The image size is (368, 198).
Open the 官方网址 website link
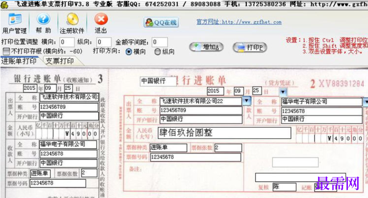click(x=239, y=22)
